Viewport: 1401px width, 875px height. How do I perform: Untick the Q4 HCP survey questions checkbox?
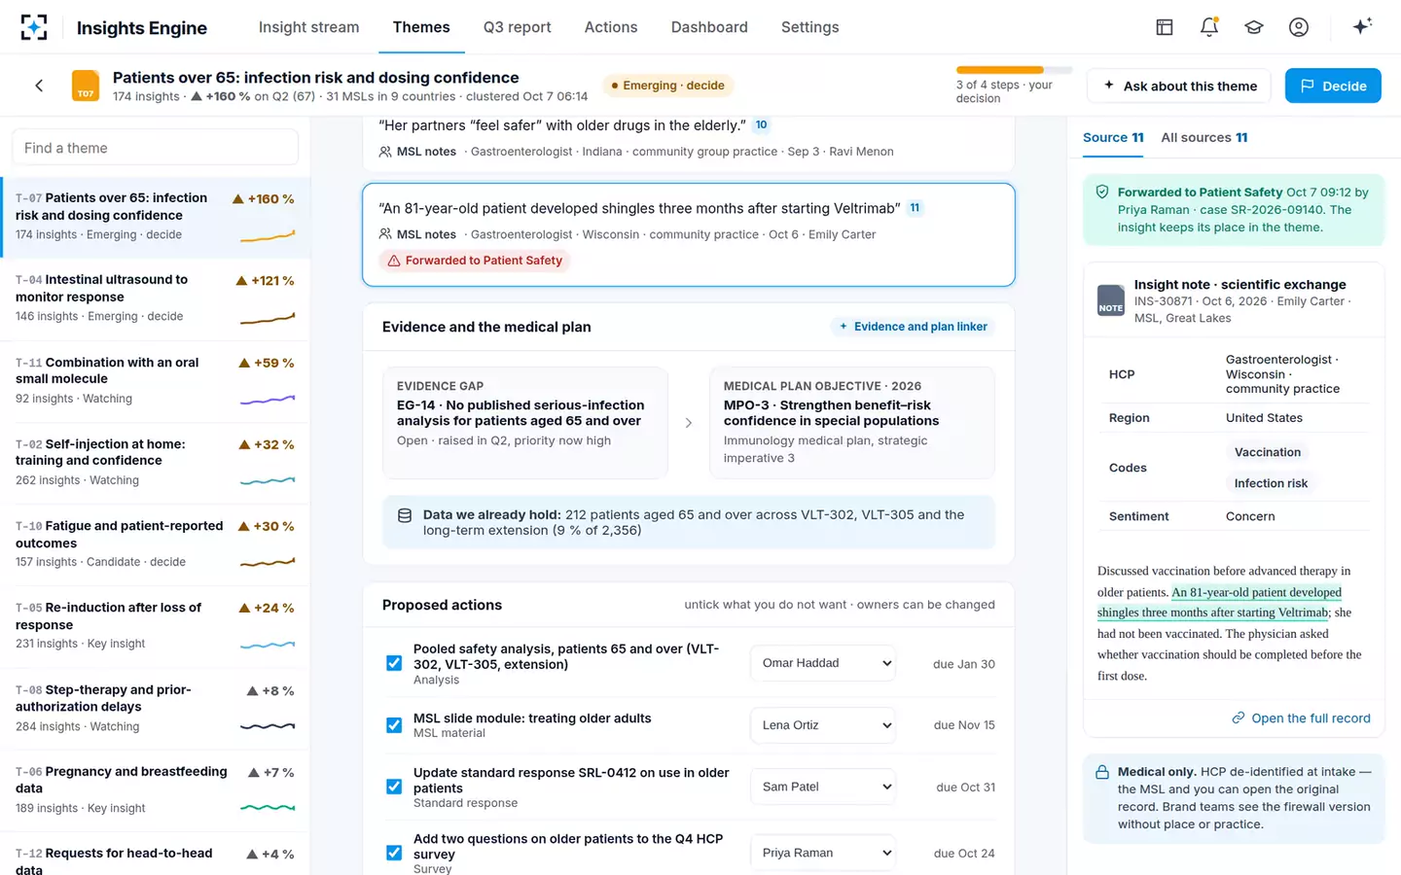394,853
